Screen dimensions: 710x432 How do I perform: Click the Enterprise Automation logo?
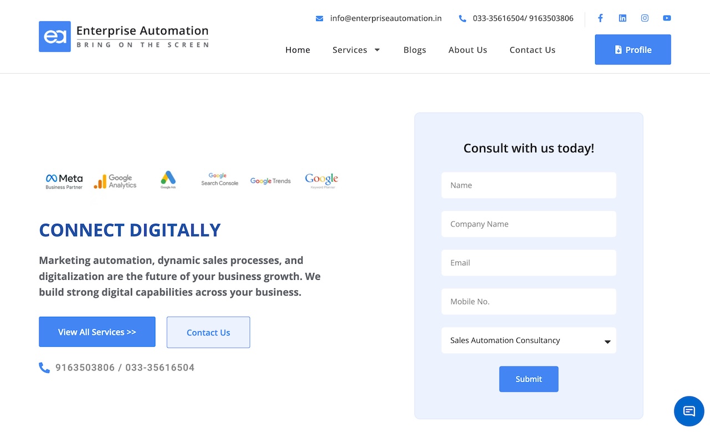123,36
